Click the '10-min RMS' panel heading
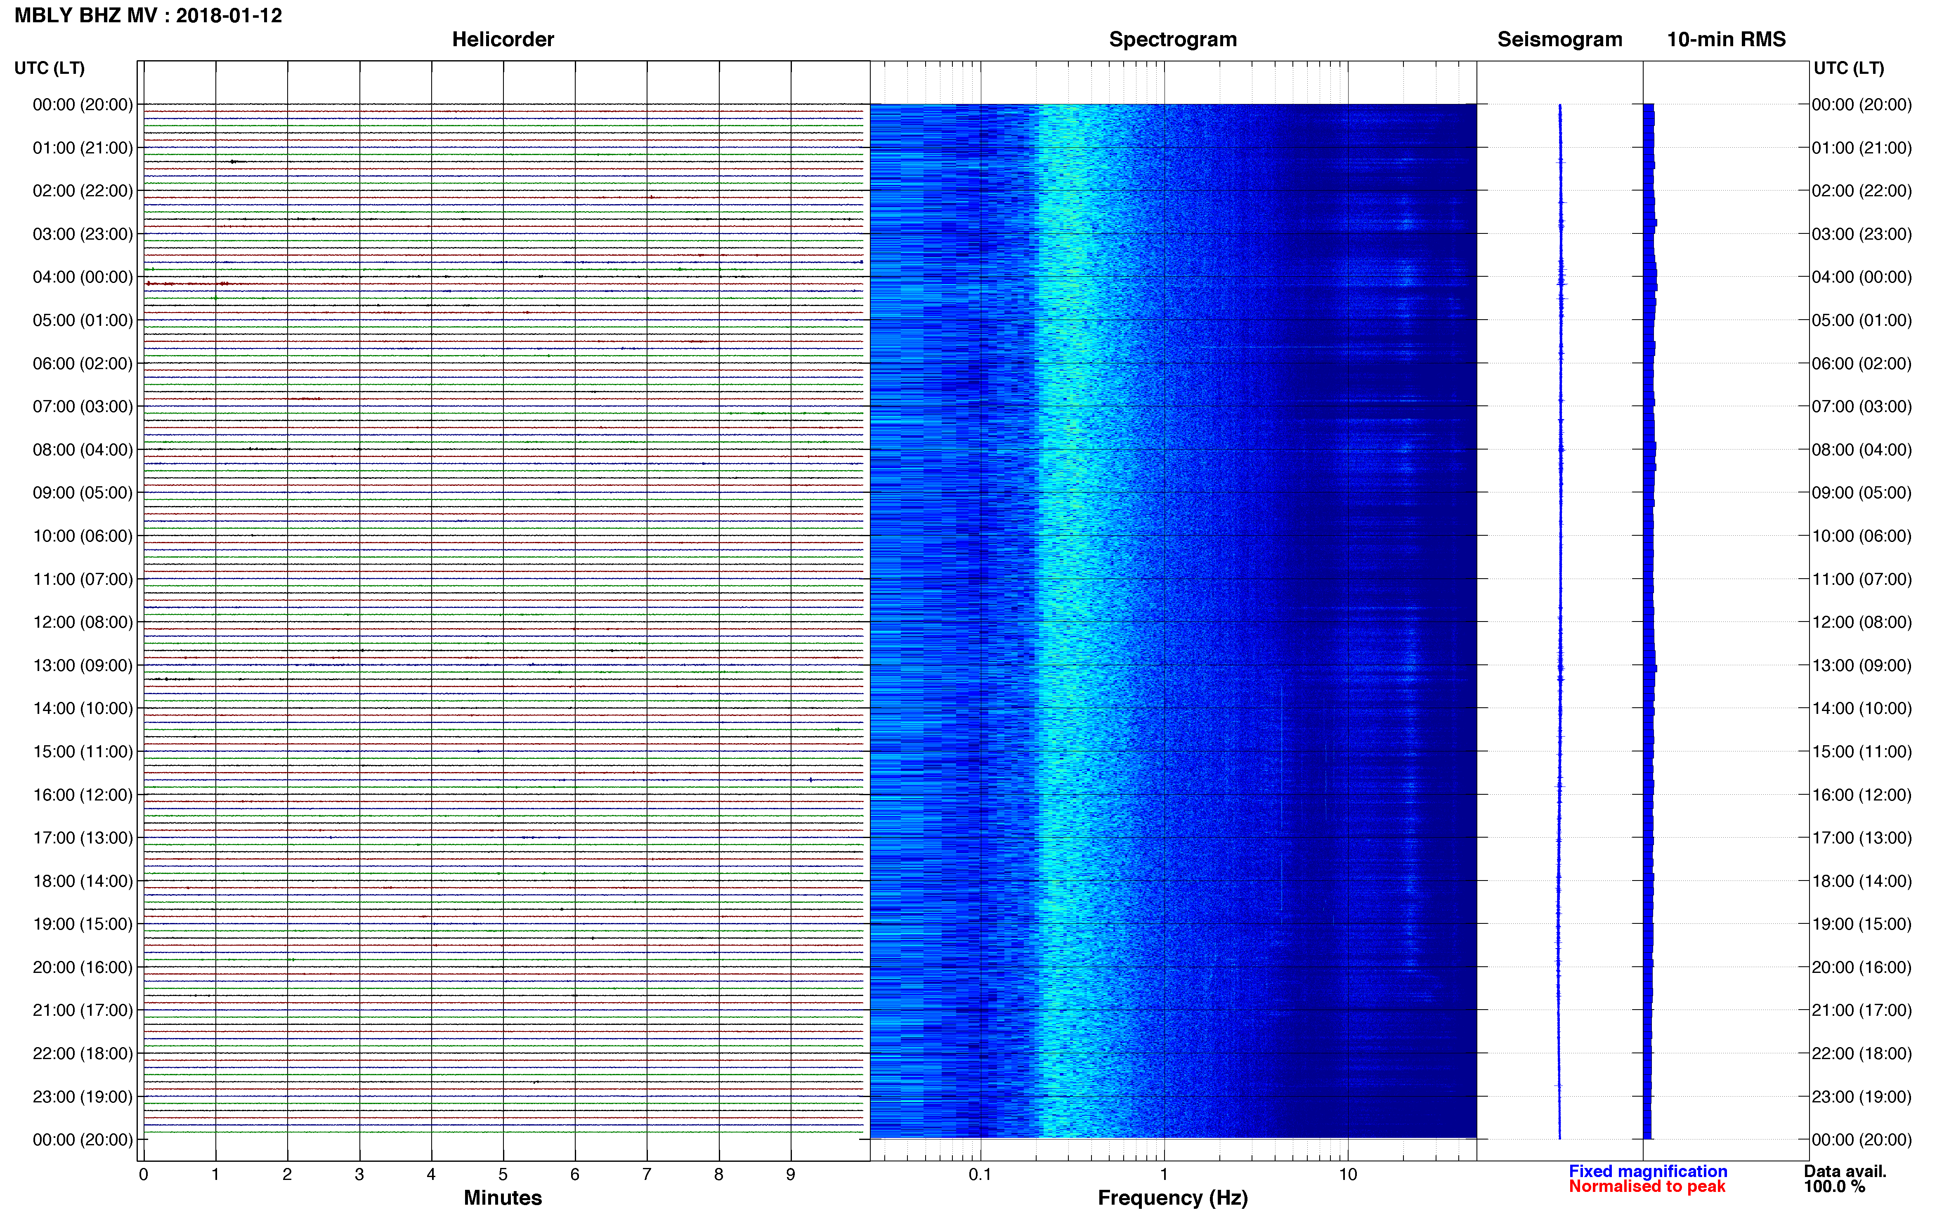1956x1222 pixels. pyautogui.click(x=1727, y=40)
